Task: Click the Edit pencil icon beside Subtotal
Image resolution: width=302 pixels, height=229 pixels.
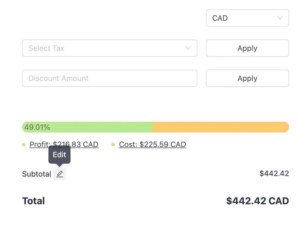Action: 59,174
